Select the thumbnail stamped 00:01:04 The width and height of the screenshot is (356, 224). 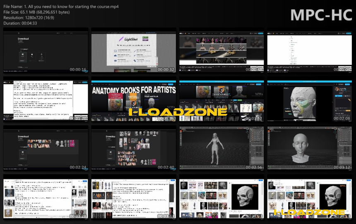[x=310, y=50]
